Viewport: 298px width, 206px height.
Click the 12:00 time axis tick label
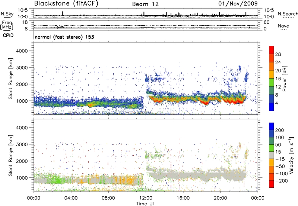[146, 198]
